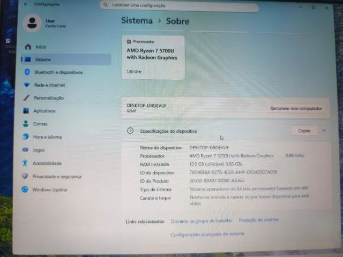Open the User account avatar
The height and width of the screenshot is (257, 343).
pyautogui.click(x=32, y=23)
